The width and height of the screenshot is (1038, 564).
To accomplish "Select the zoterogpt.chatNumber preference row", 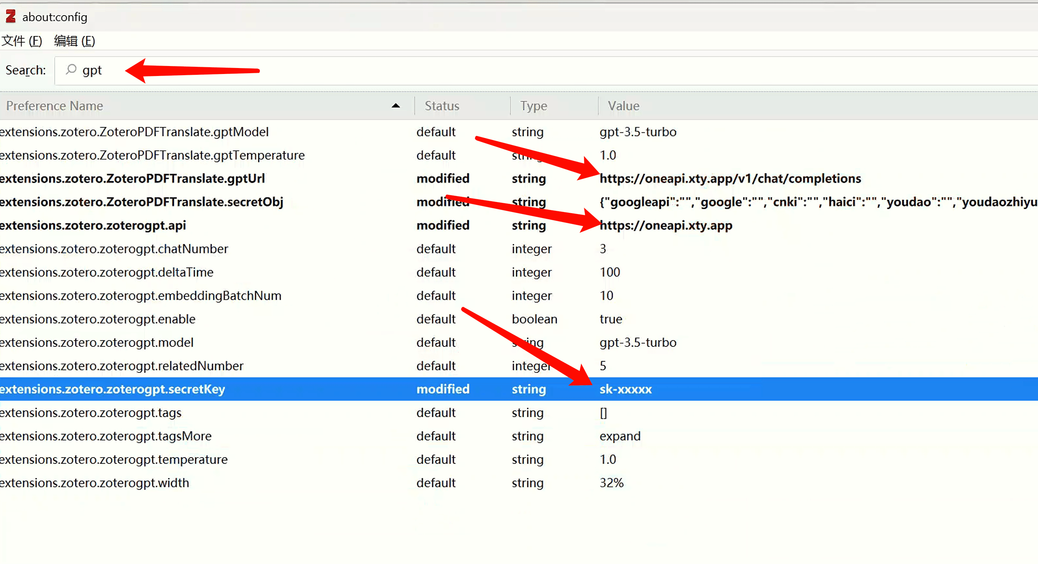I will 114,248.
